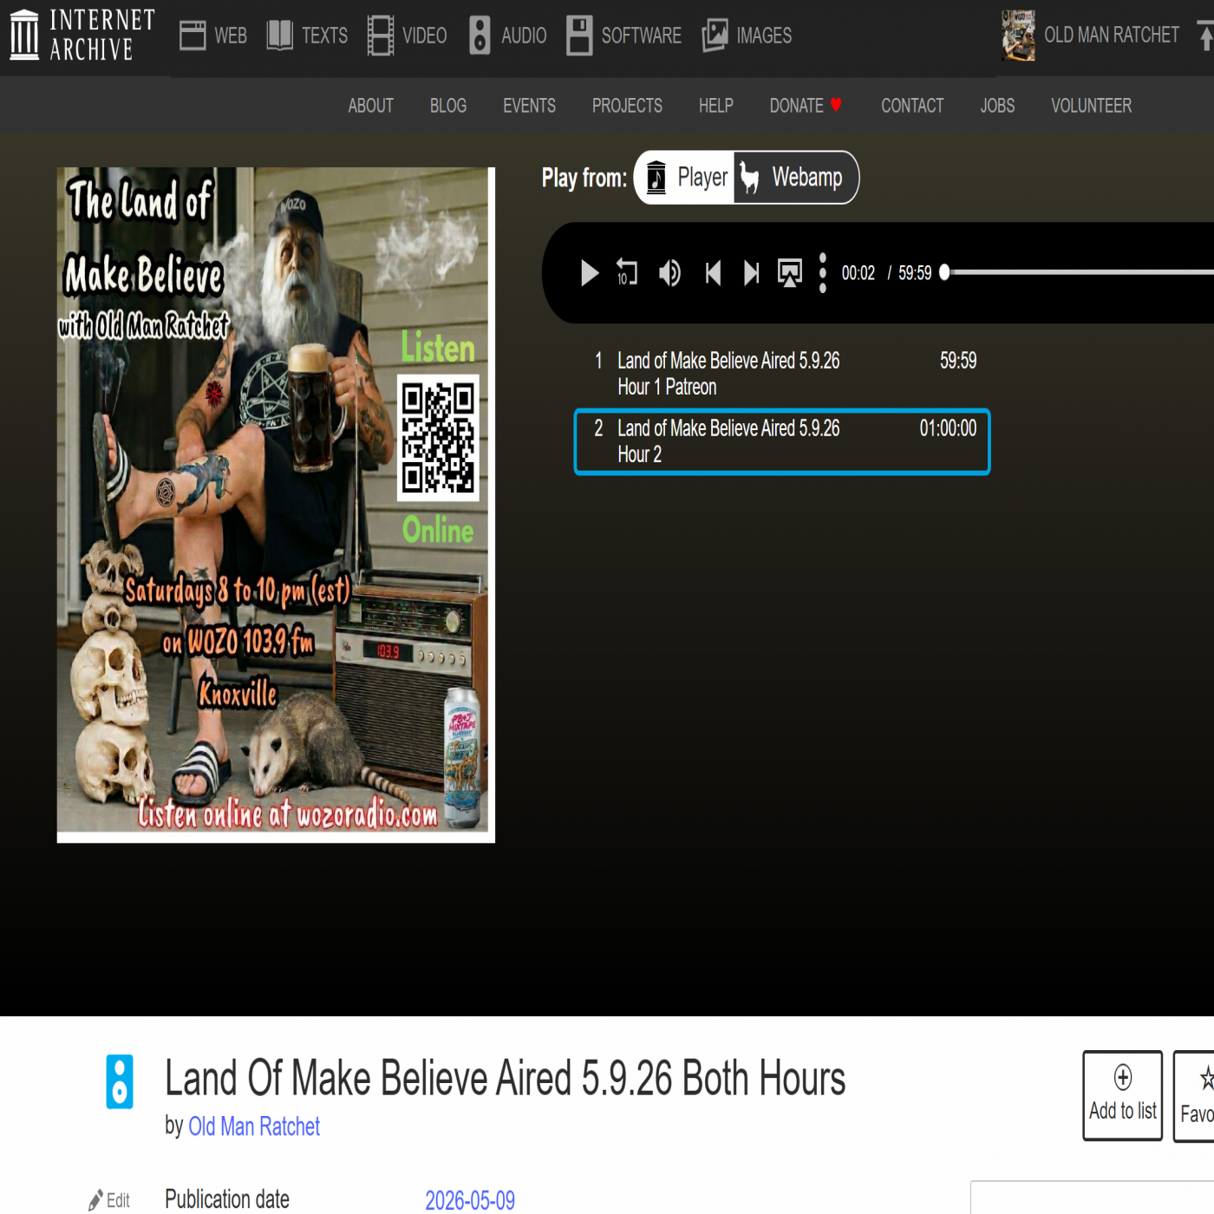Click the show cover art image
The image size is (1214, 1214).
[276, 505]
